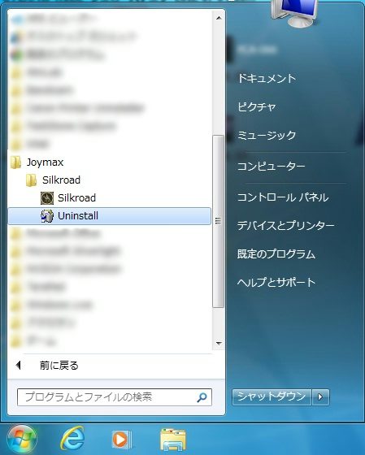
Task: Open デバイスとプリンター
Action: pos(285,226)
